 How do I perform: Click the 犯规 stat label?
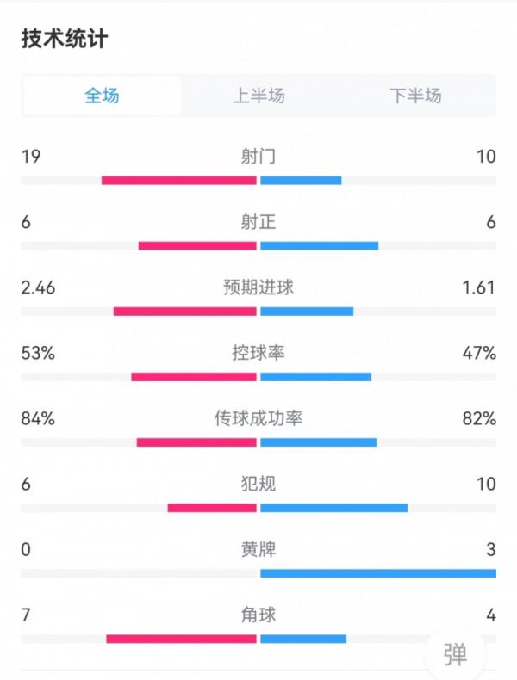(258, 484)
